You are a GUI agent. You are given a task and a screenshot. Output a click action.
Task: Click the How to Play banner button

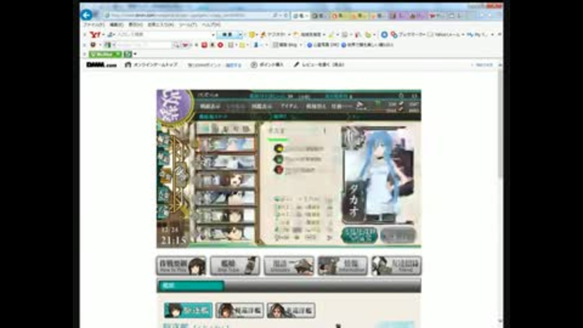point(181,265)
